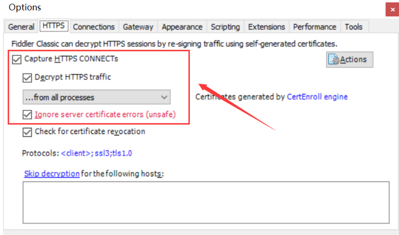Switch to the General tab

click(21, 27)
